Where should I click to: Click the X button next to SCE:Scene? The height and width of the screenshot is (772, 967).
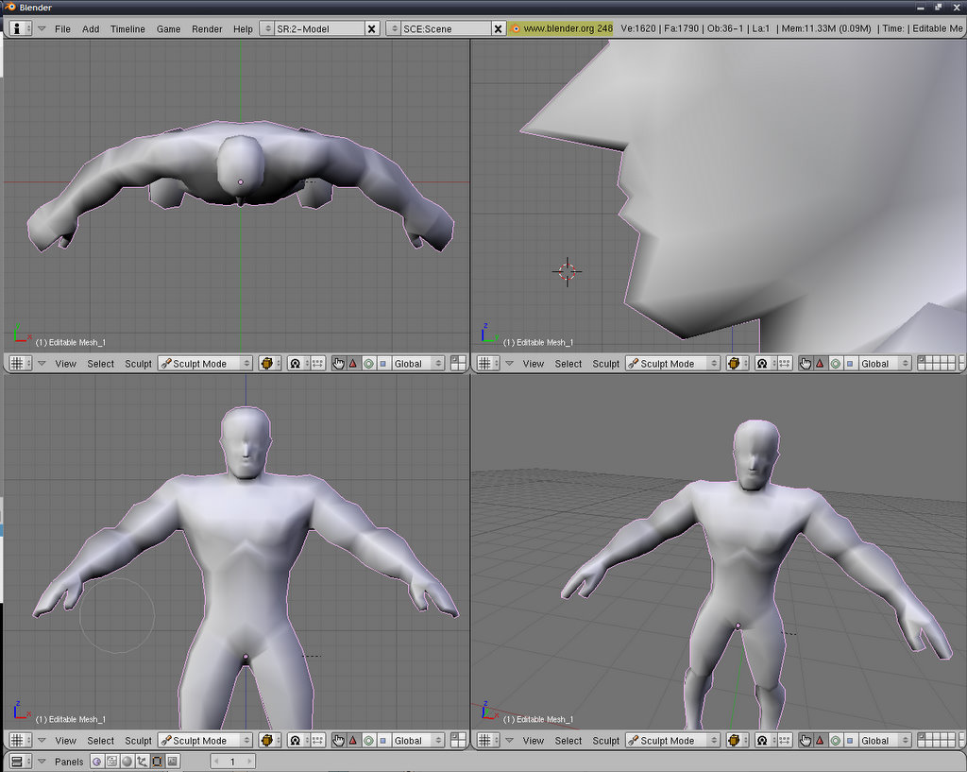[x=499, y=28]
